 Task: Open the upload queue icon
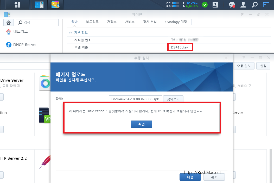coord(215,5)
